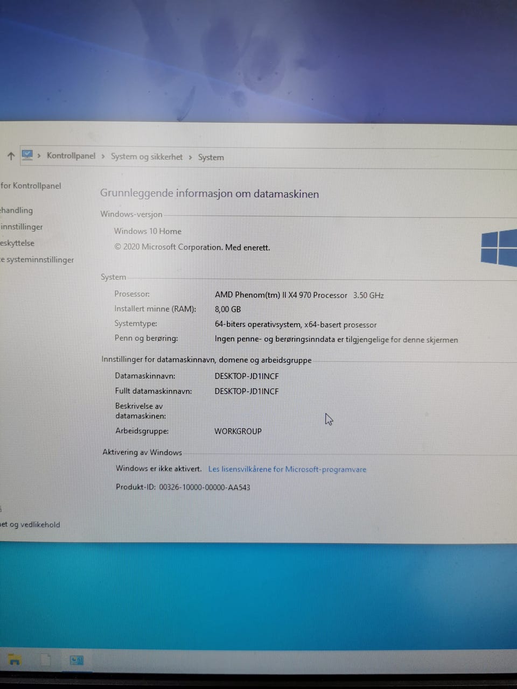Viewport: 517px width, 689px height.
Task: Click the Up arrow navigation button
Action: point(11,156)
